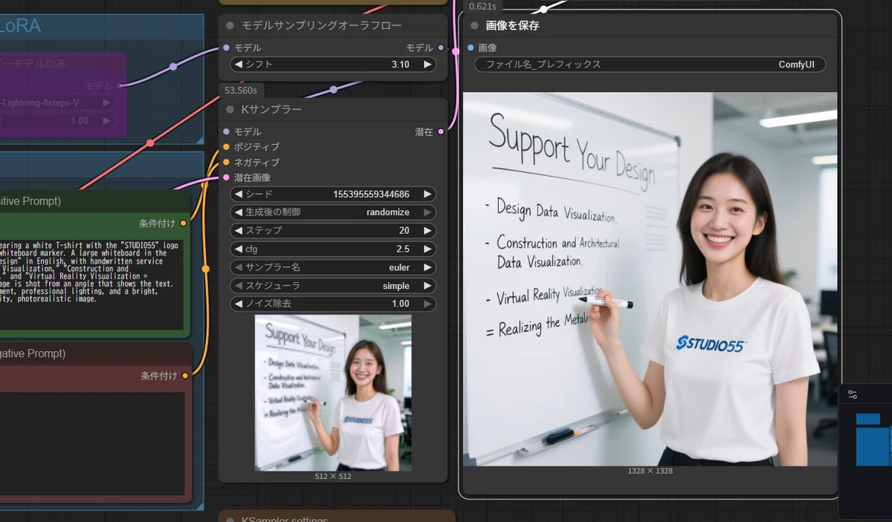This screenshot has width=892, height=522.
Task: Open the スケジューラ simple dropdown
Action: tap(333, 286)
